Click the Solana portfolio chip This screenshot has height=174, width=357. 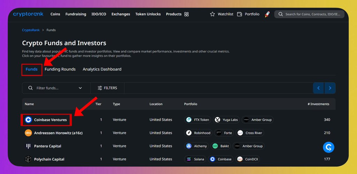point(195,159)
